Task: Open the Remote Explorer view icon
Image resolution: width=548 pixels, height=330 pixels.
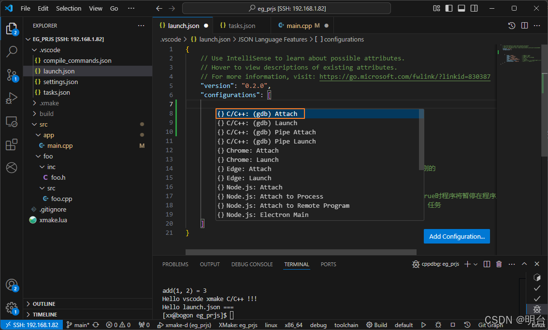Action: 12,122
